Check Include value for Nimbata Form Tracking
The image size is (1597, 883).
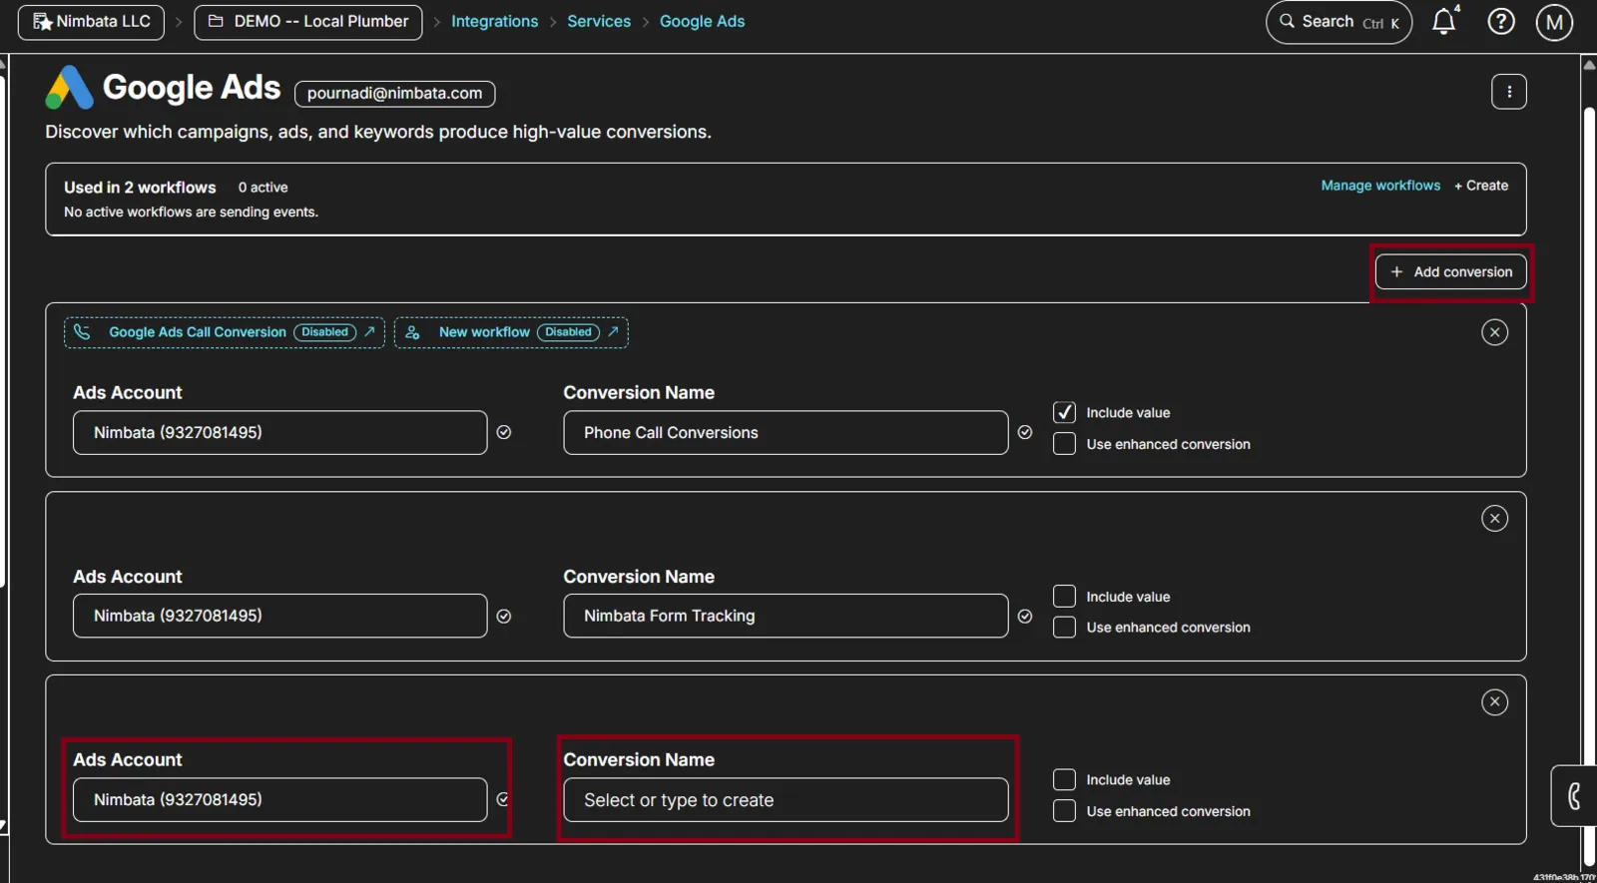(x=1064, y=596)
